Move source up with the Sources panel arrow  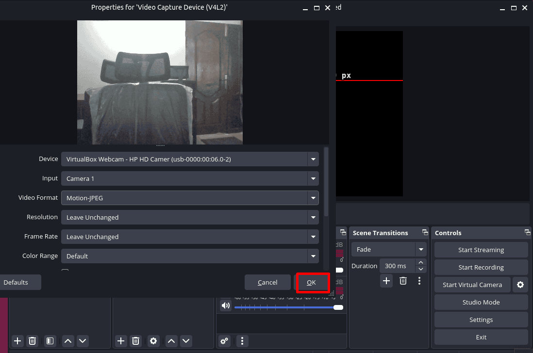click(x=171, y=341)
